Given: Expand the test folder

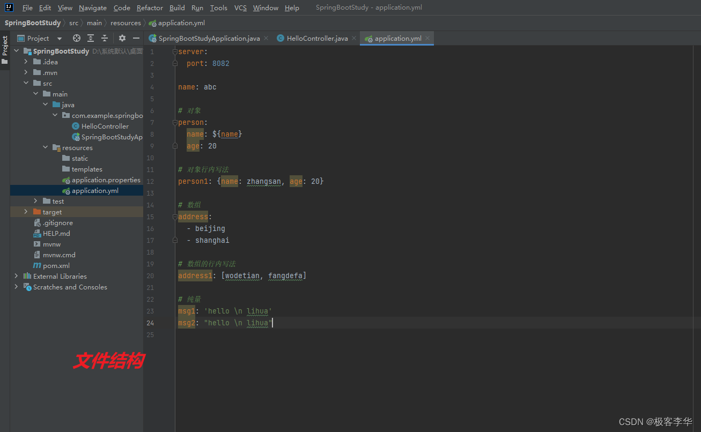Looking at the screenshot, I should pyautogui.click(x=36, y=202).
